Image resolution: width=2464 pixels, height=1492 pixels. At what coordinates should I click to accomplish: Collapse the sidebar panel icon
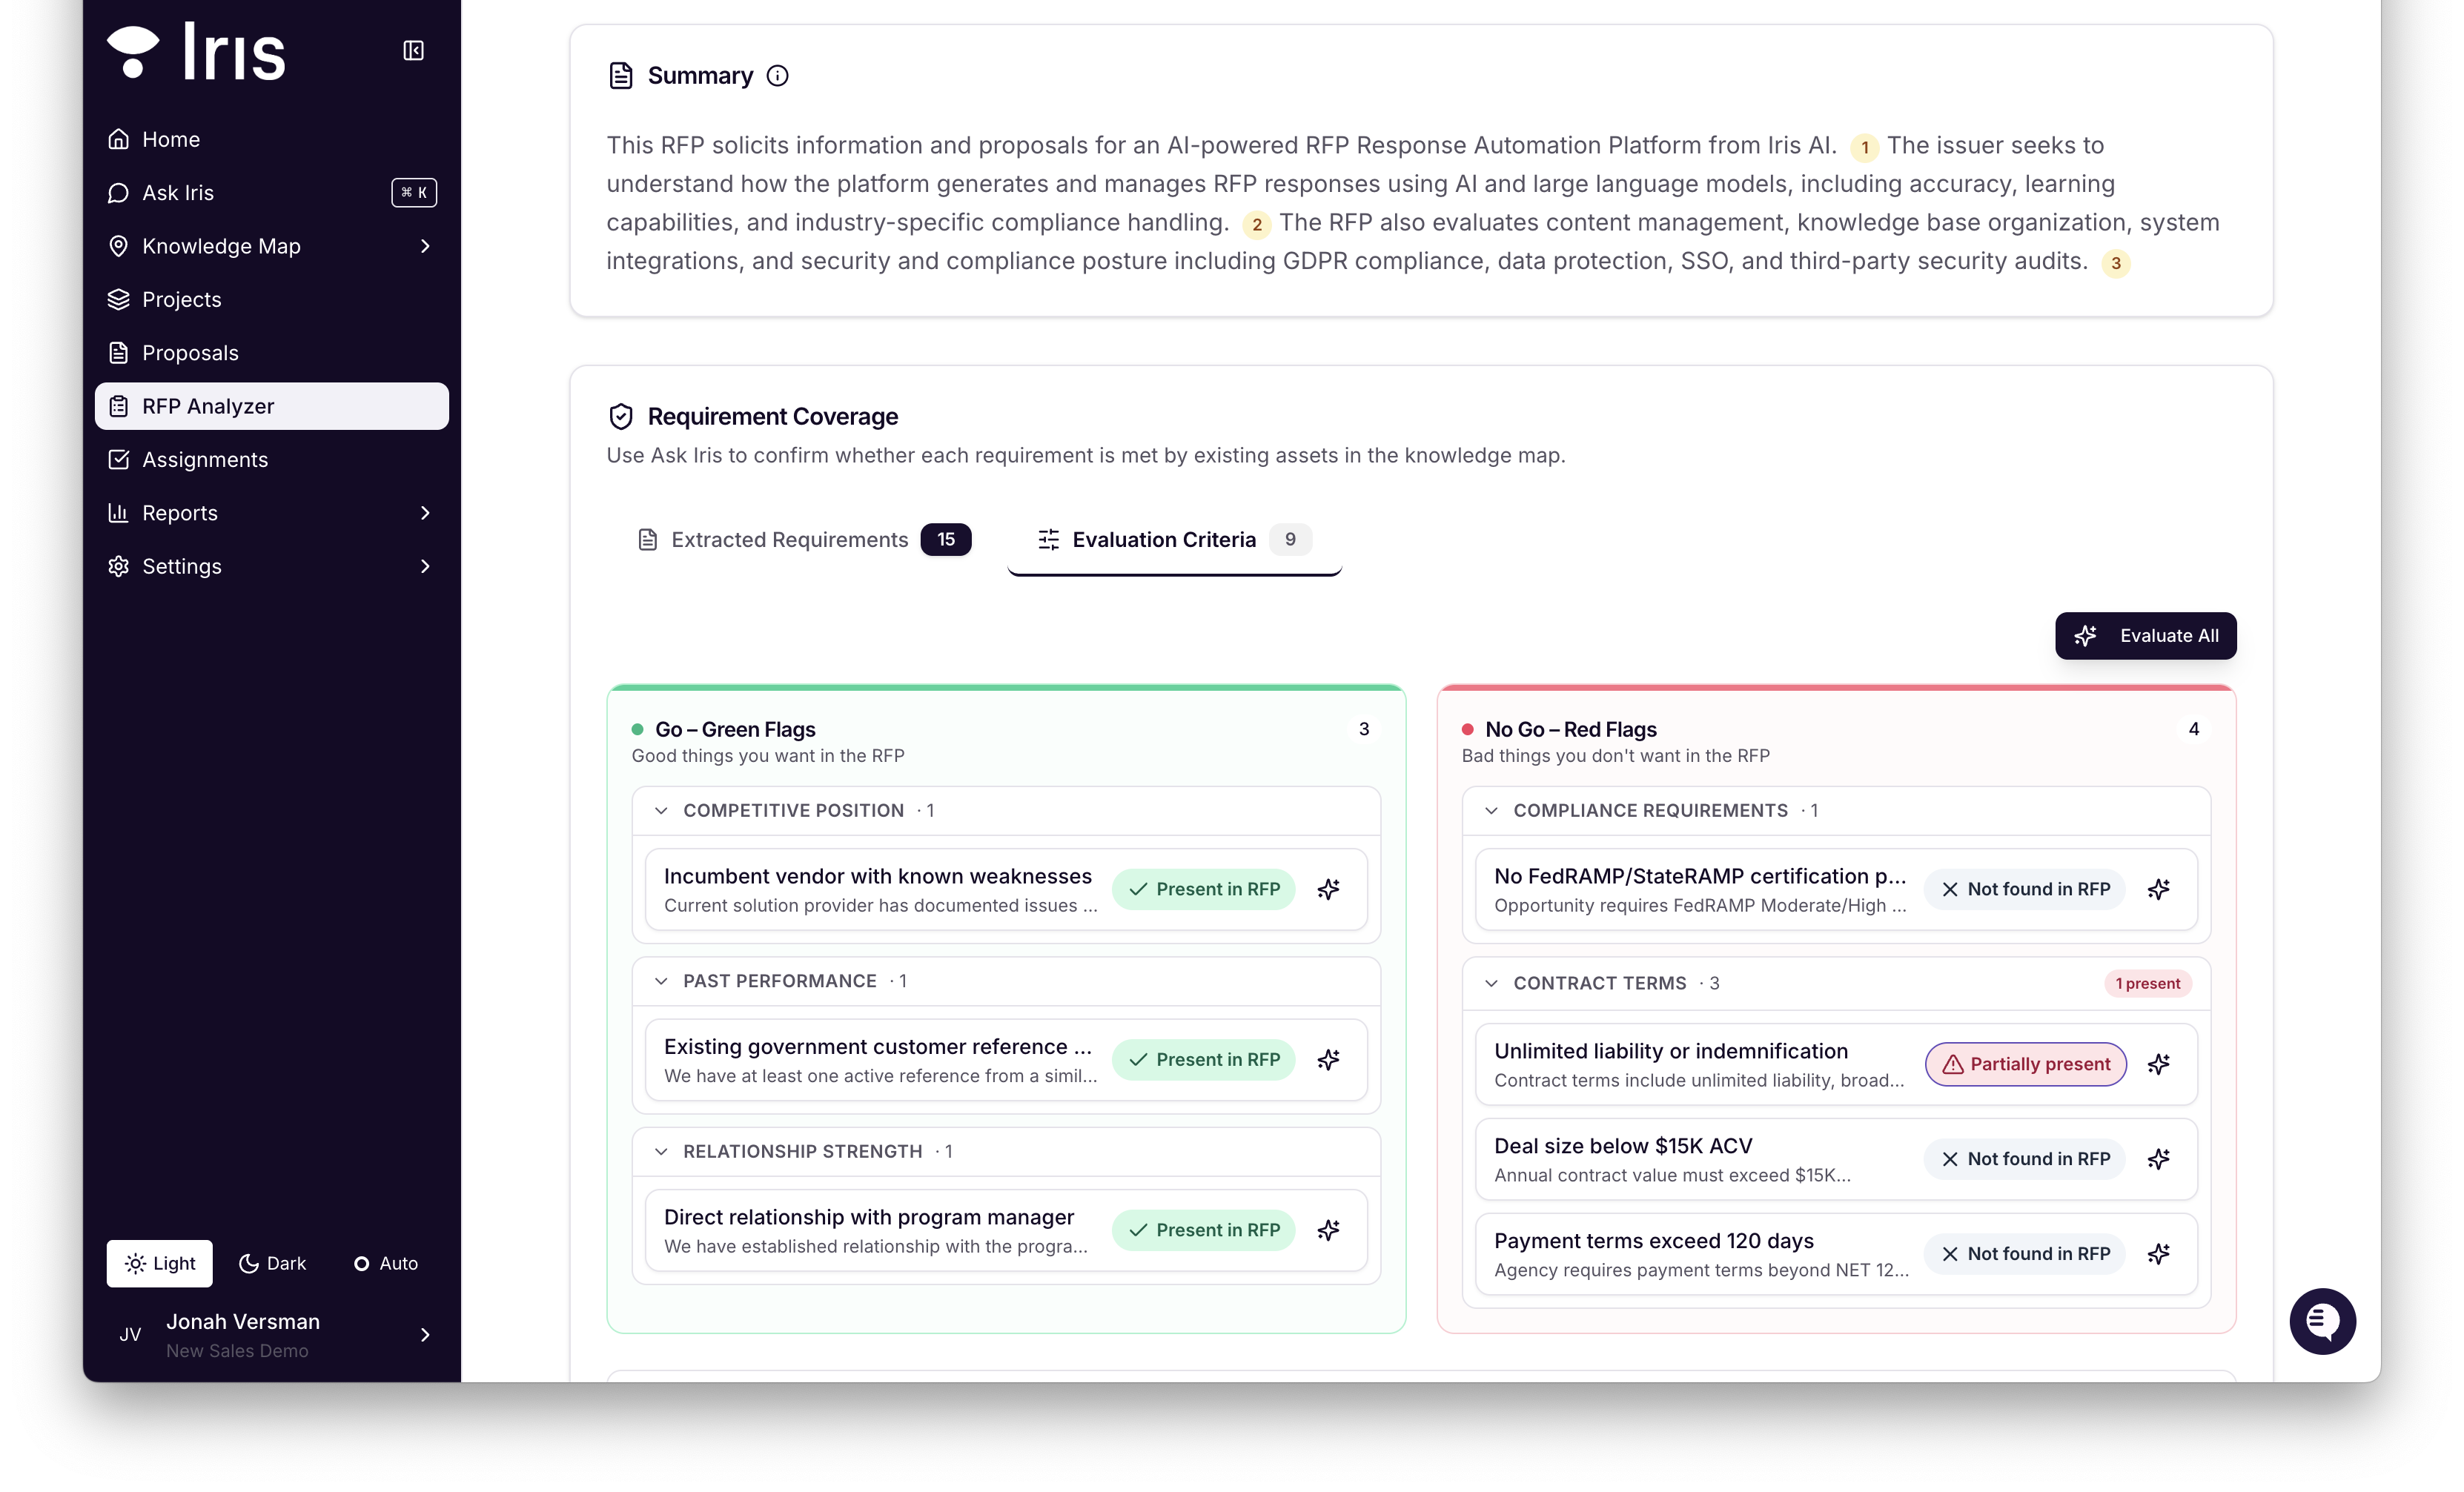pos(413,50)
